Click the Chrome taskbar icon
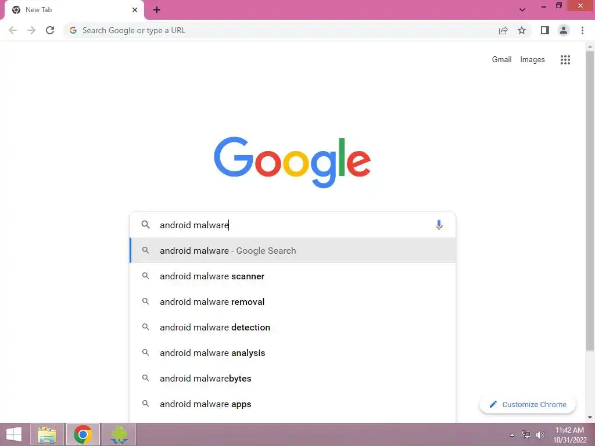Screen dimensions: 595x446 pyautogui.click(x=83, y=434)
